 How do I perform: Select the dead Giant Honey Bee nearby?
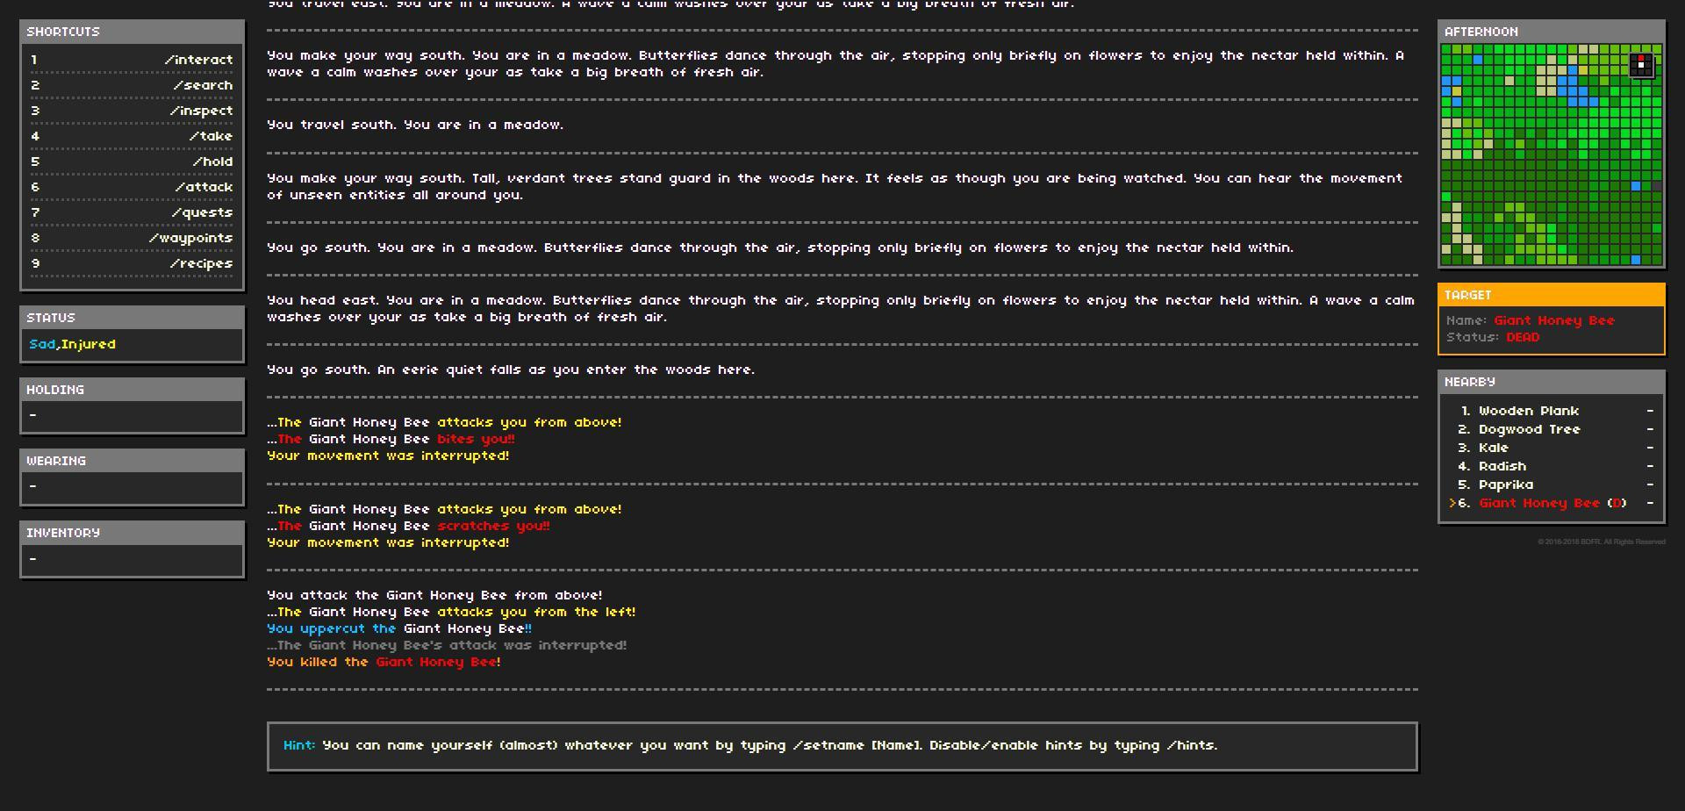1551,503
